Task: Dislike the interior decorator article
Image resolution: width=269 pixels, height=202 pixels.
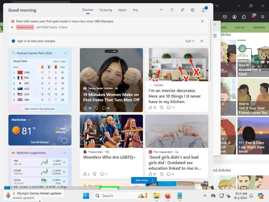Action: tap(162, 108)
